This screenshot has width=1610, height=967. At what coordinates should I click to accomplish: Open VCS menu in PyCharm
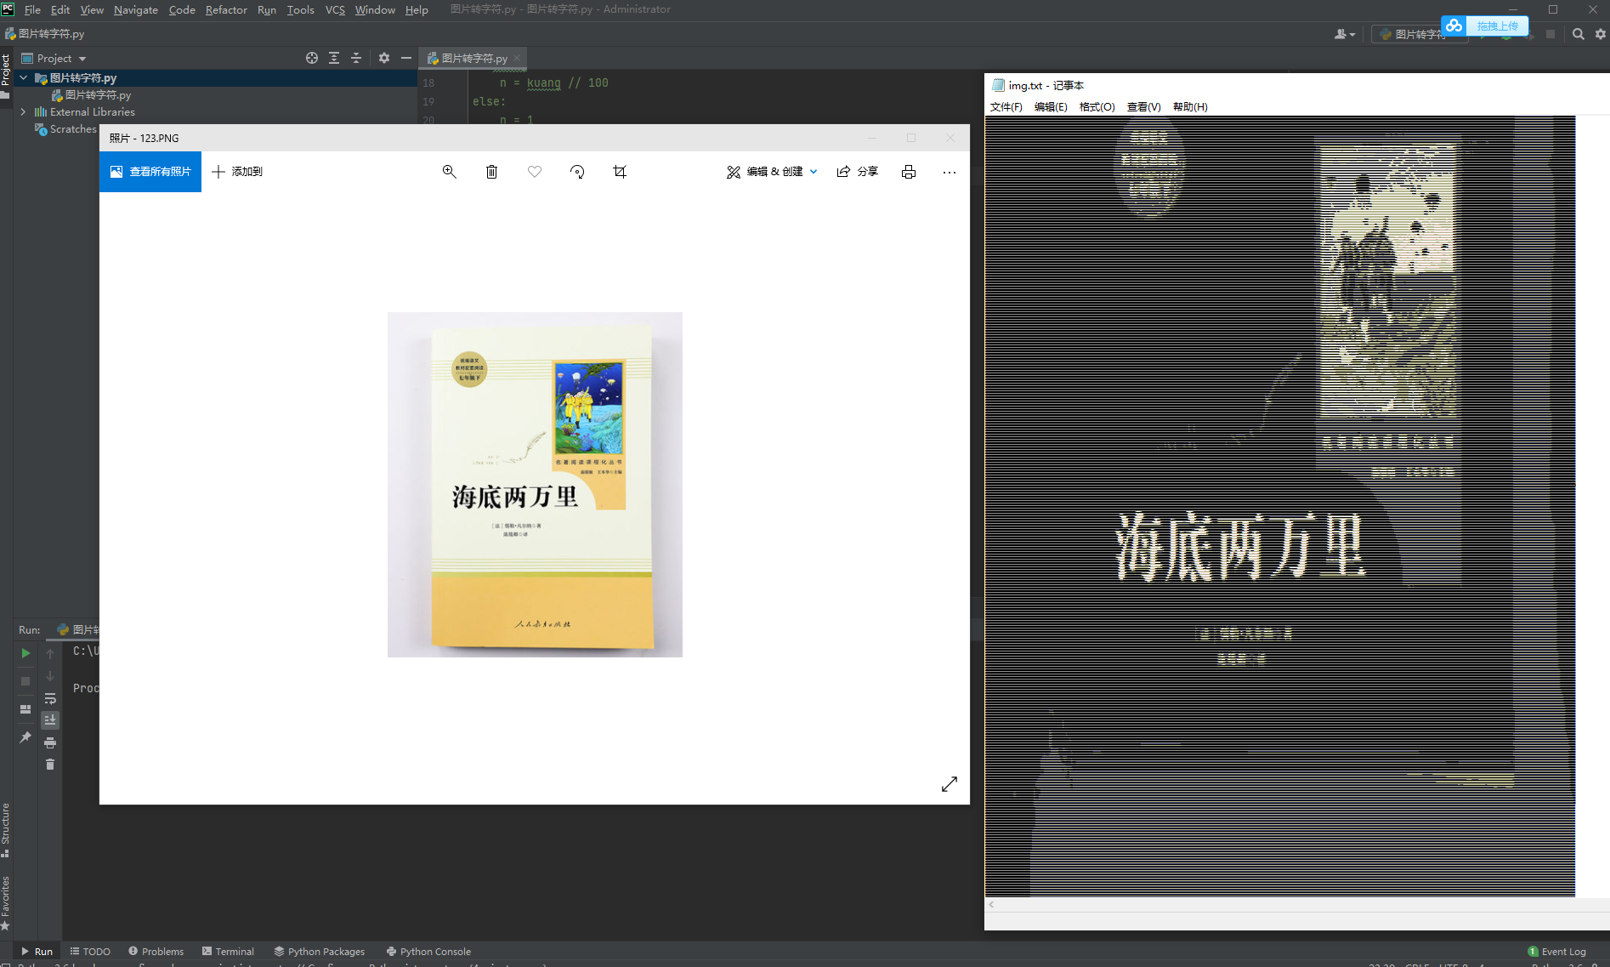[335, 9]
